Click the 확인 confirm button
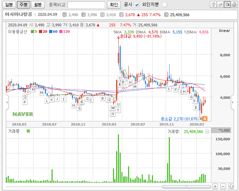239x191 pixels. pos(114,5)
